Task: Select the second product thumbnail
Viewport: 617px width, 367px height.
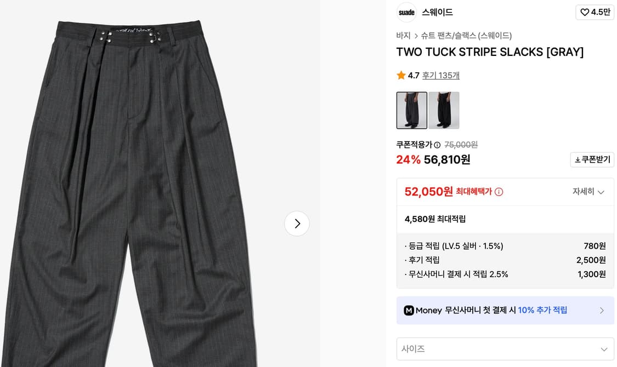Action: coord(444,110)
